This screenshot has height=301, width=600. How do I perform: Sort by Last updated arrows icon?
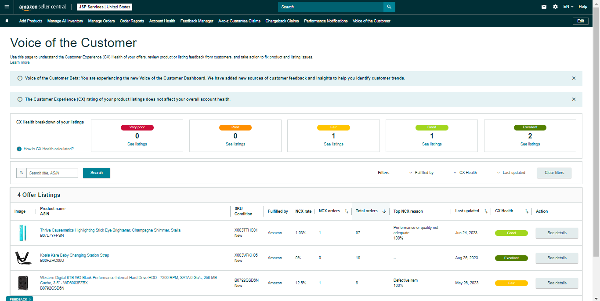(486, 211)
